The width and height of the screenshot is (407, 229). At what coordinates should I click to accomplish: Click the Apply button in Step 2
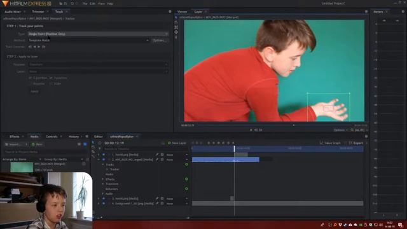point(34,92)
